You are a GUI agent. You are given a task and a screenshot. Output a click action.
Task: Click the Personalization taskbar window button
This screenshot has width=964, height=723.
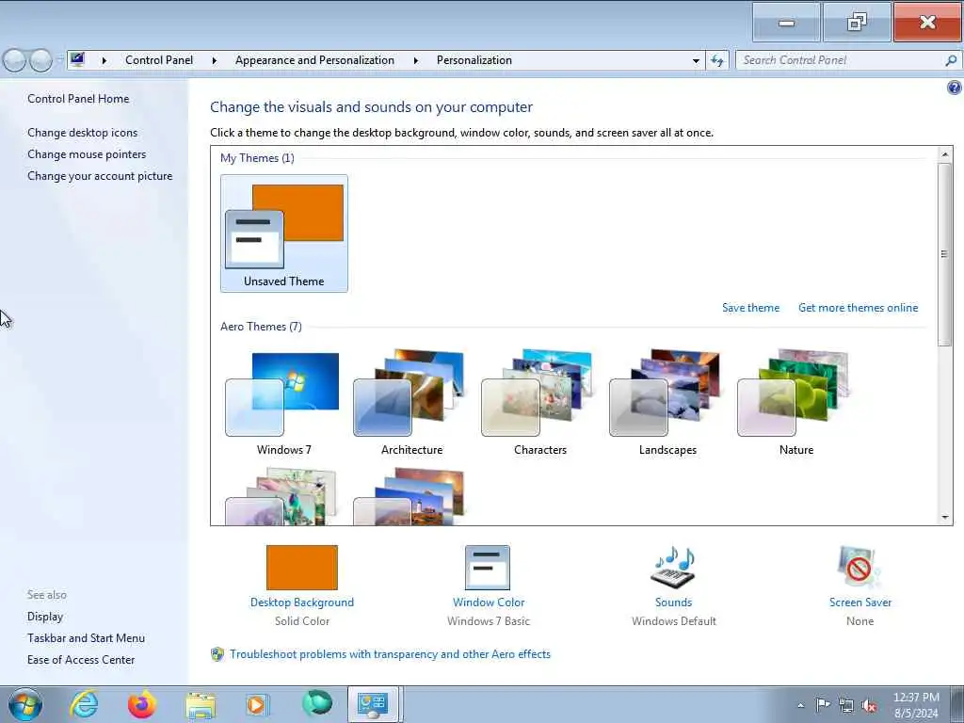(x=375, y=704)
